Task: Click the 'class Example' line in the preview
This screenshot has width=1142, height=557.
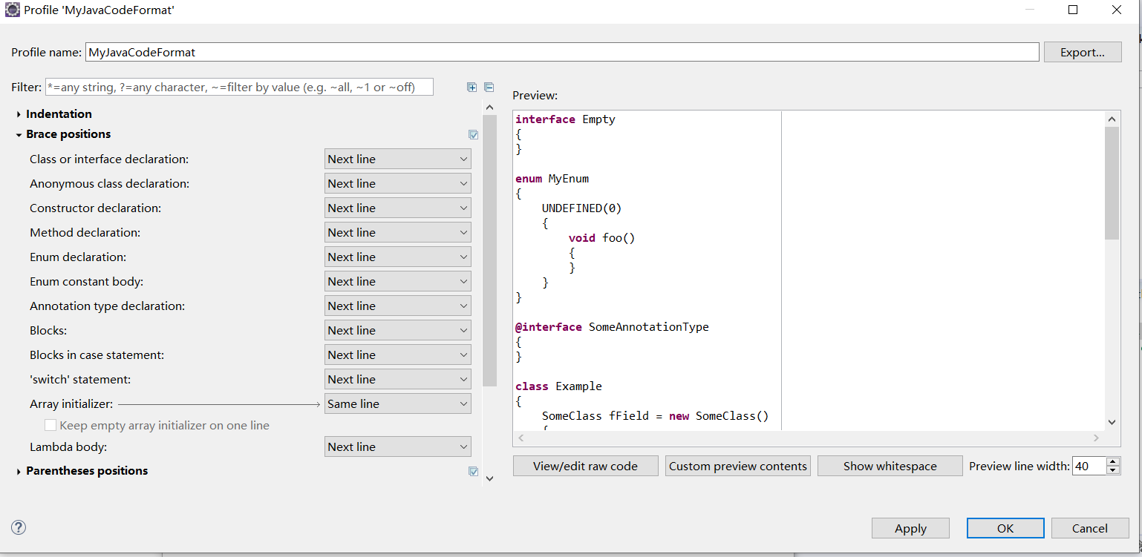Action: pos(558,386)
